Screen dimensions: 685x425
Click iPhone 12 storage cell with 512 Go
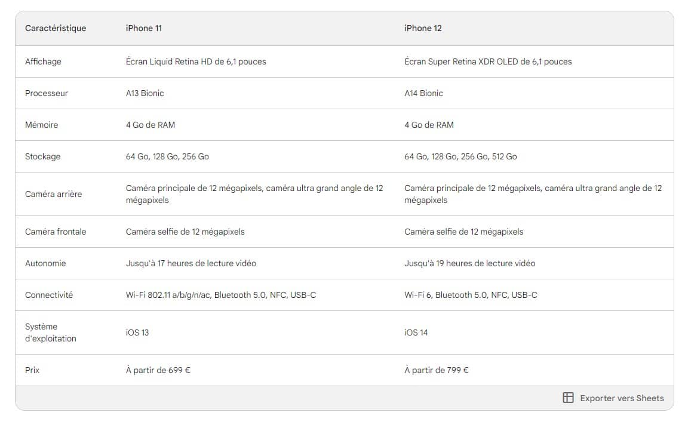coord(460,156)
